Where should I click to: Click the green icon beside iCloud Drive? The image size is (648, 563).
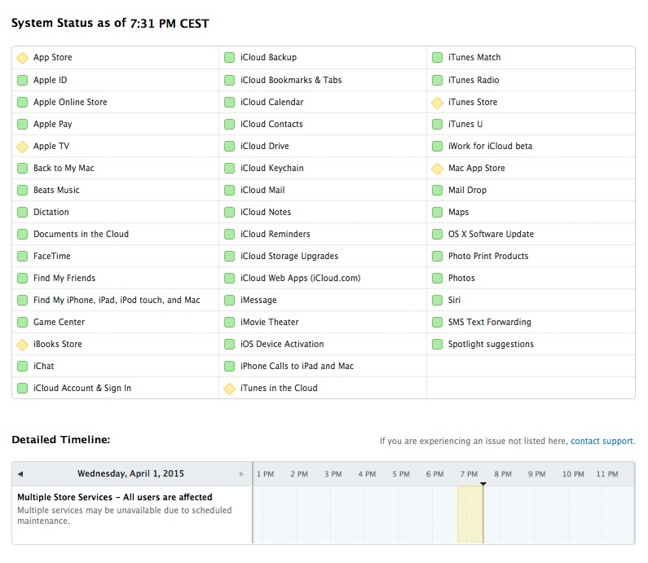229,146
